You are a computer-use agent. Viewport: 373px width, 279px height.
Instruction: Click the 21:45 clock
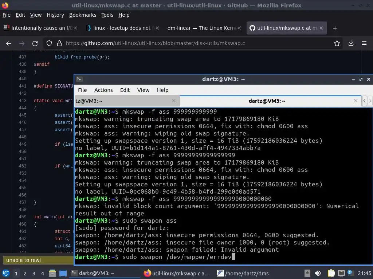tap(364, 274)
